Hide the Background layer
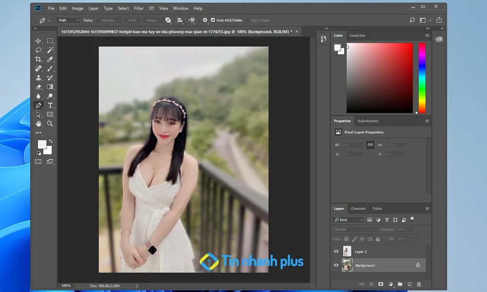The image size is (487, 292). coord(336,265)
